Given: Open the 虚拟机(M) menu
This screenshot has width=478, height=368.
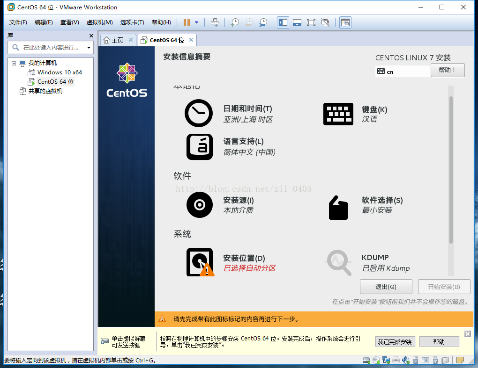Looking at the screenshot, I should coord(100,22).
